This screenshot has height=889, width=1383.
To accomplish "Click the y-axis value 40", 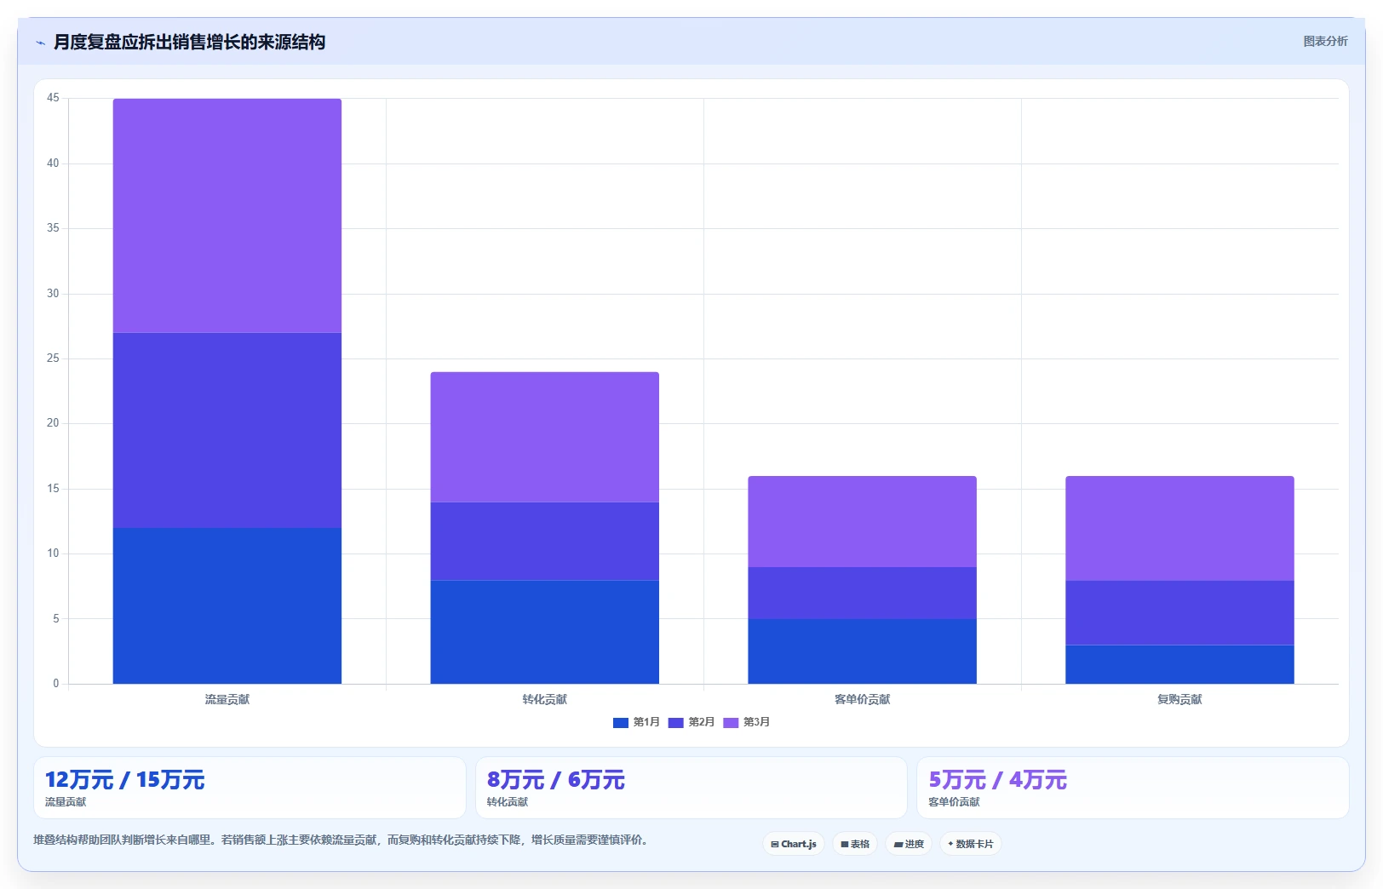I will tap(53, 163).
